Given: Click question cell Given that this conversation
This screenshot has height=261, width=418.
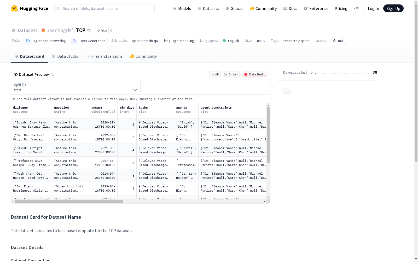Looking at the screenshot, I should pos(71,188).
